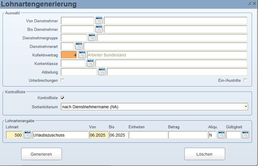Enable the Unterbrechungen checkbox

(62, 80)
